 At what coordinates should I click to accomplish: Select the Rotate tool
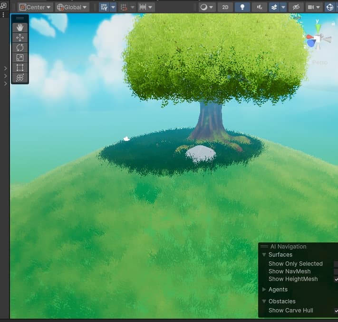(x=20, y=48)
